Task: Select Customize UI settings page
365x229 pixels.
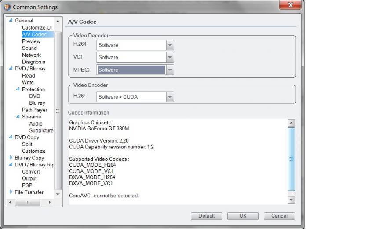Action: pos(37,27)
